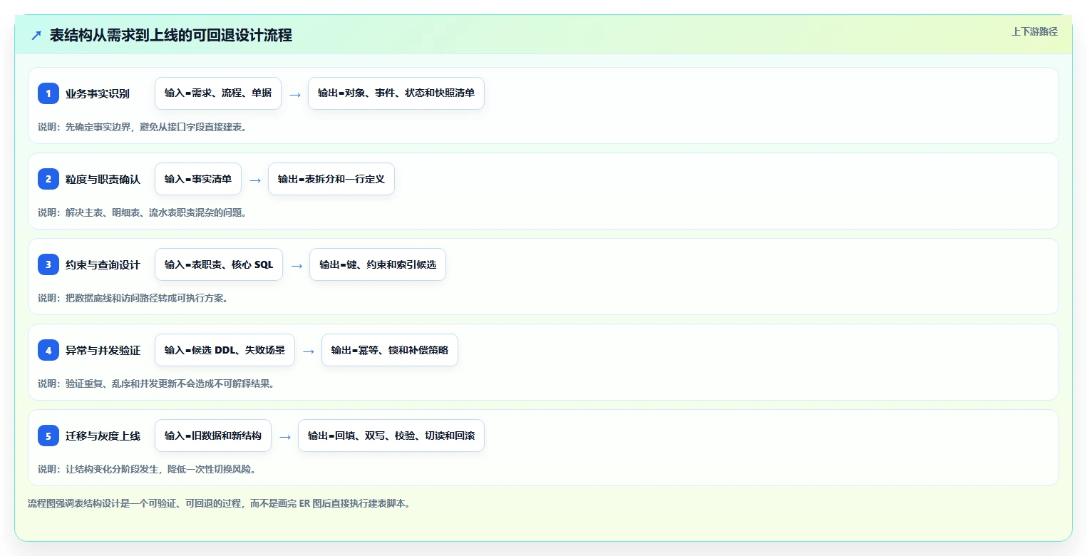1087x556 pixels.
Task: Click the step 3 number badge
Action: [48, 264]
